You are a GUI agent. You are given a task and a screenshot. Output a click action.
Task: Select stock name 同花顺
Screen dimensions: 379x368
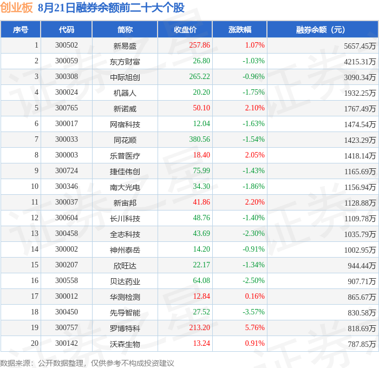click(x=125, y=140)
